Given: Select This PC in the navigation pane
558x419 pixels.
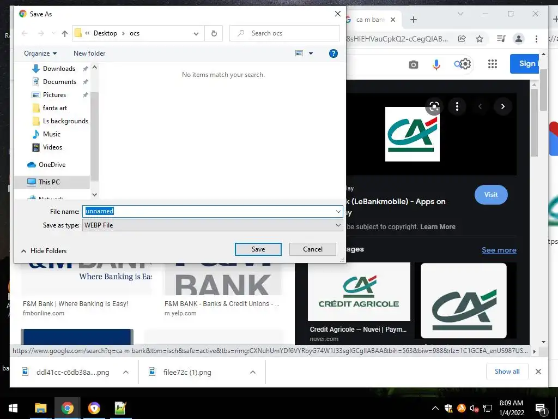Looking at the screenshot, I should click(48, 182).
